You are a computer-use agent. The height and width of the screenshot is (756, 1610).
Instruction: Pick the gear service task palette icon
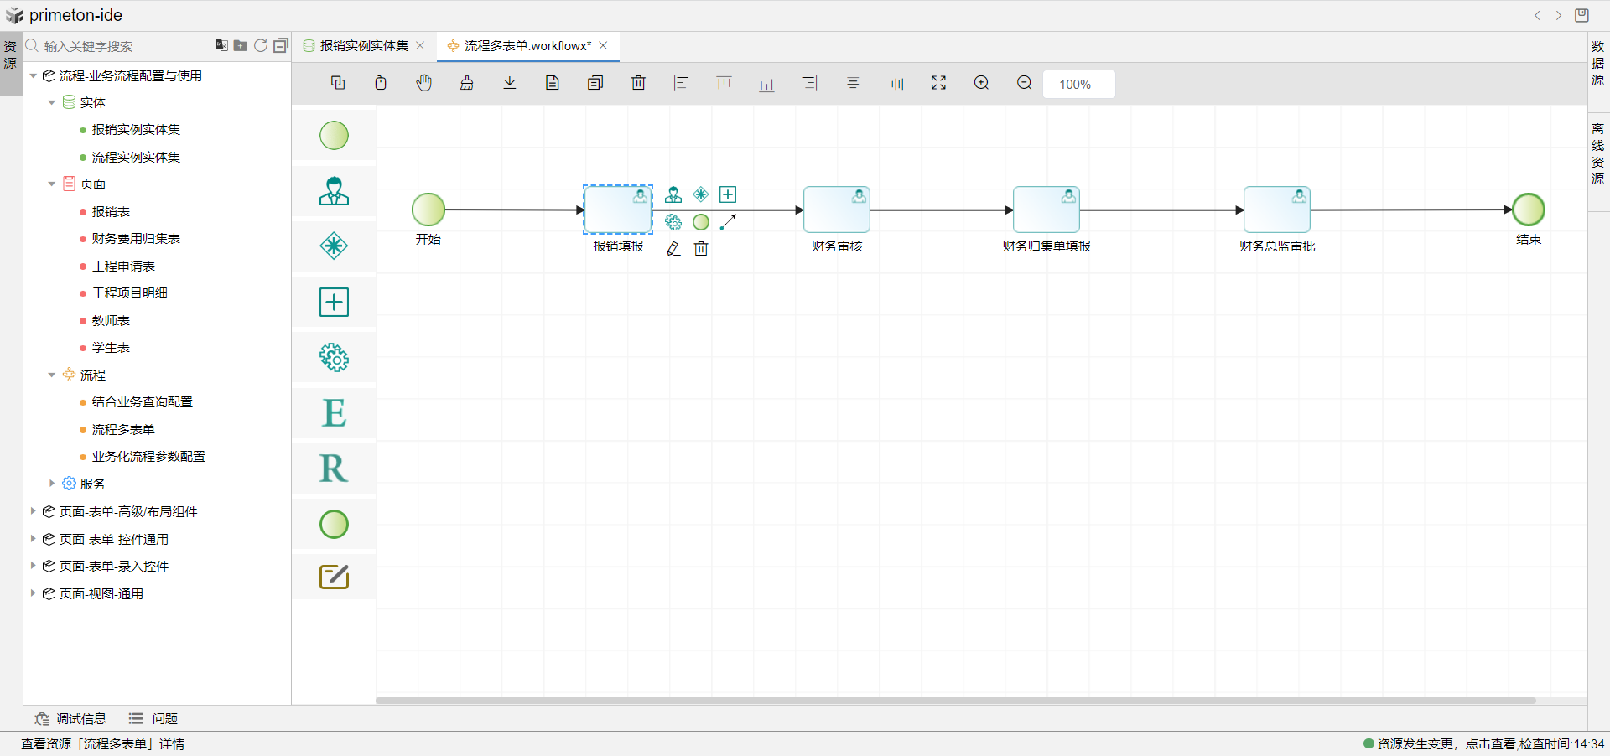click(334, 358)
